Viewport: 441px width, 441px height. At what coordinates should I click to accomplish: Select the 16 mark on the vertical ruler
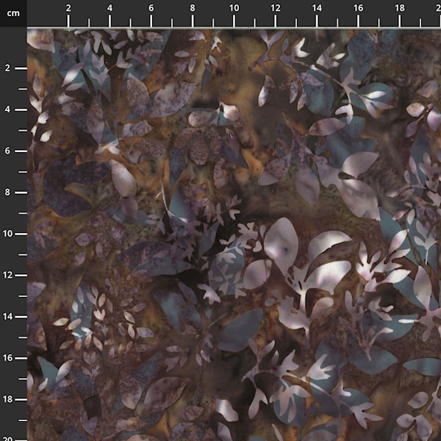click(7, 358)
